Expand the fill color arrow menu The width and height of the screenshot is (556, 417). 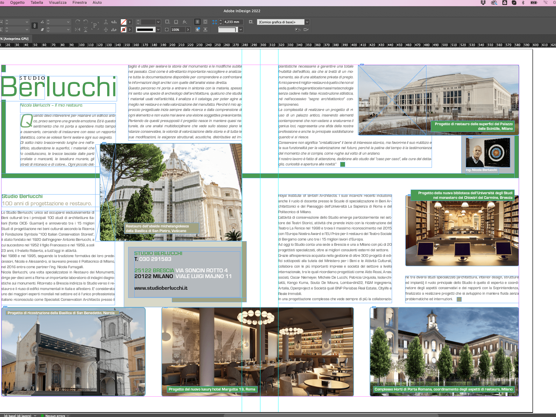coord(130,22)
